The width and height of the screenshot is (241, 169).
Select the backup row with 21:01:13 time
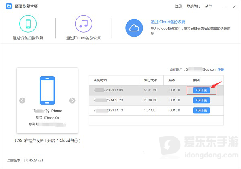[x=156, y=110]
